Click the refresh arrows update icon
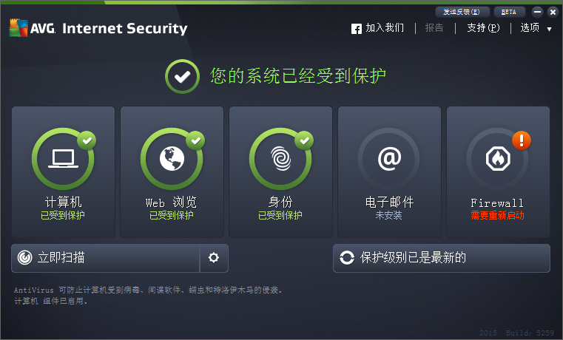563x340 pixels. click(347, 257)
